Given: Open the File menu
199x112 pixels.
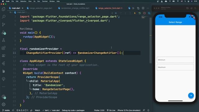Looking at the screenshot, I should point(12,1).
